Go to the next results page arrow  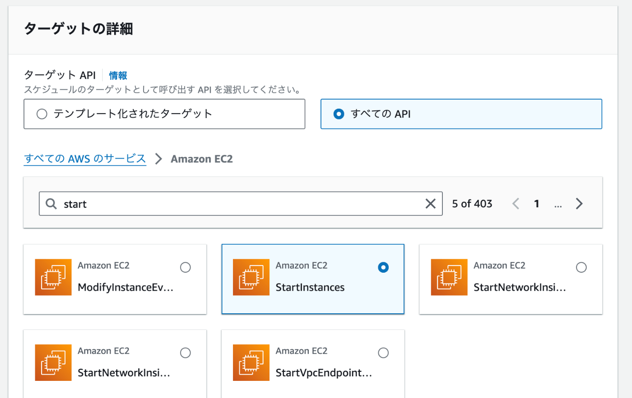(x=579, y=204)
